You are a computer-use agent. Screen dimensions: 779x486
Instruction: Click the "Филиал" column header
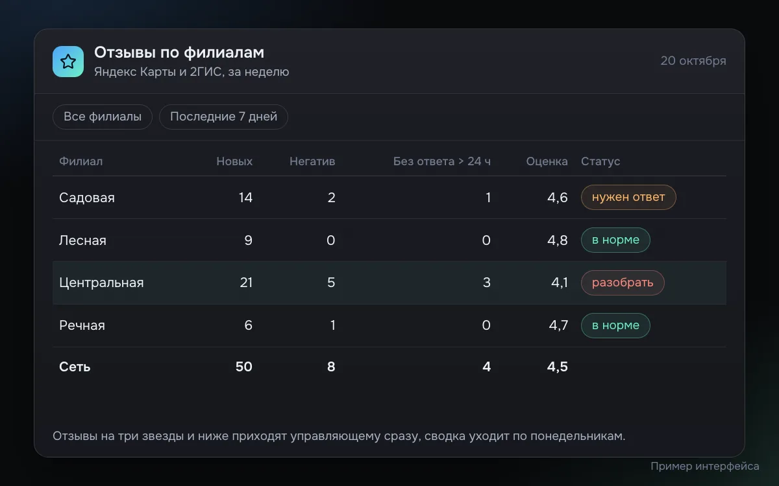[x=81, y=161]
